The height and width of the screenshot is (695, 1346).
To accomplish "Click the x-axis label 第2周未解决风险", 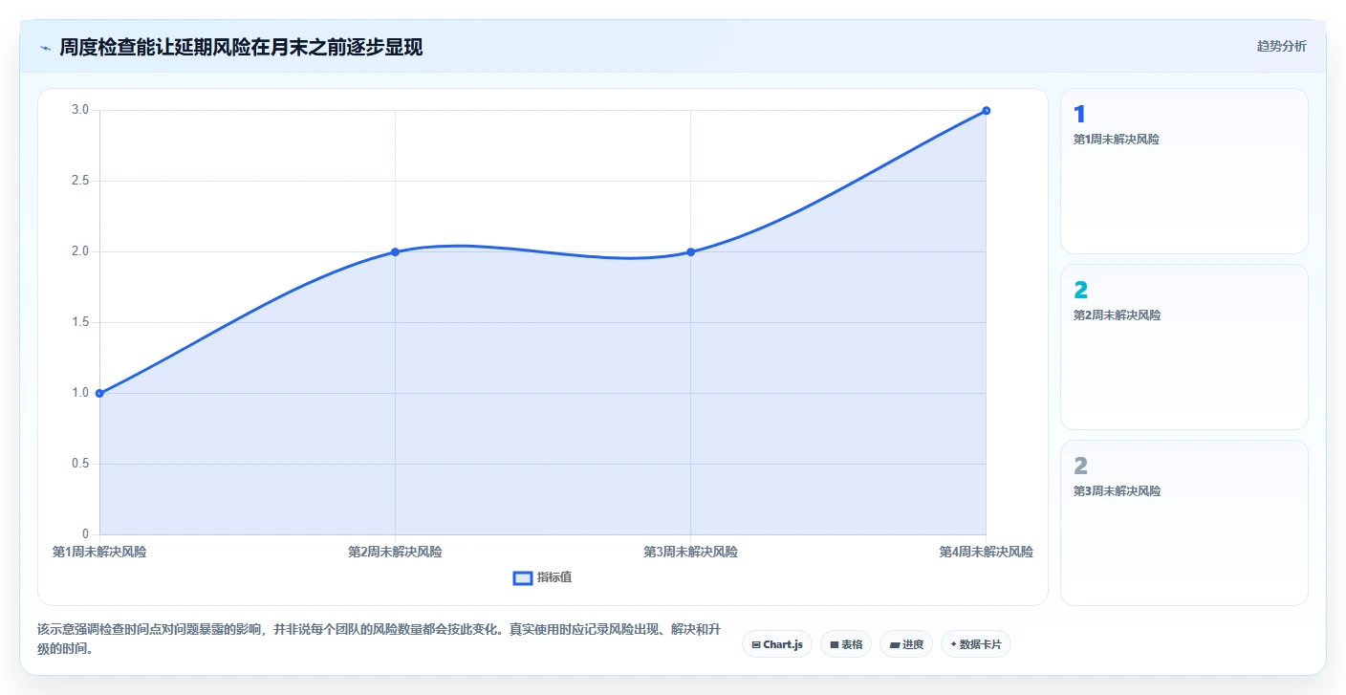I will tap(395, 552).
